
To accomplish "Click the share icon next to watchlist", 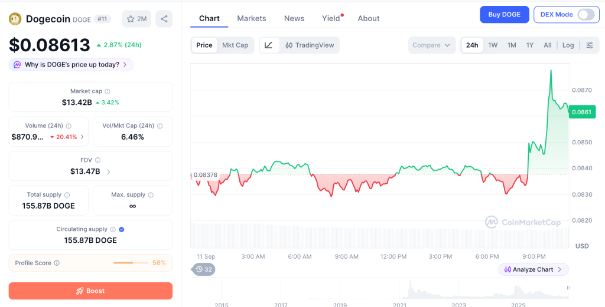I will (x=164, y=19).
